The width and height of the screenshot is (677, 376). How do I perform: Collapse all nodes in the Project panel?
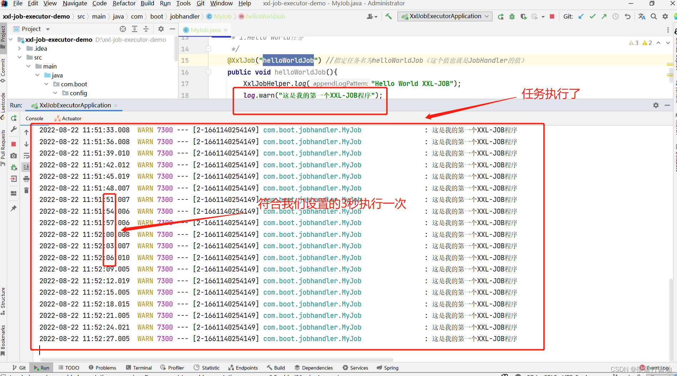[x=146, y=29]
